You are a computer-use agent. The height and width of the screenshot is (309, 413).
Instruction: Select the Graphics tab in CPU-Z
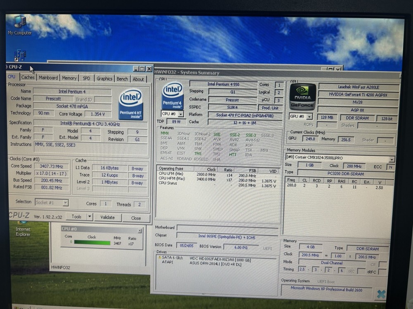point(104,79)
